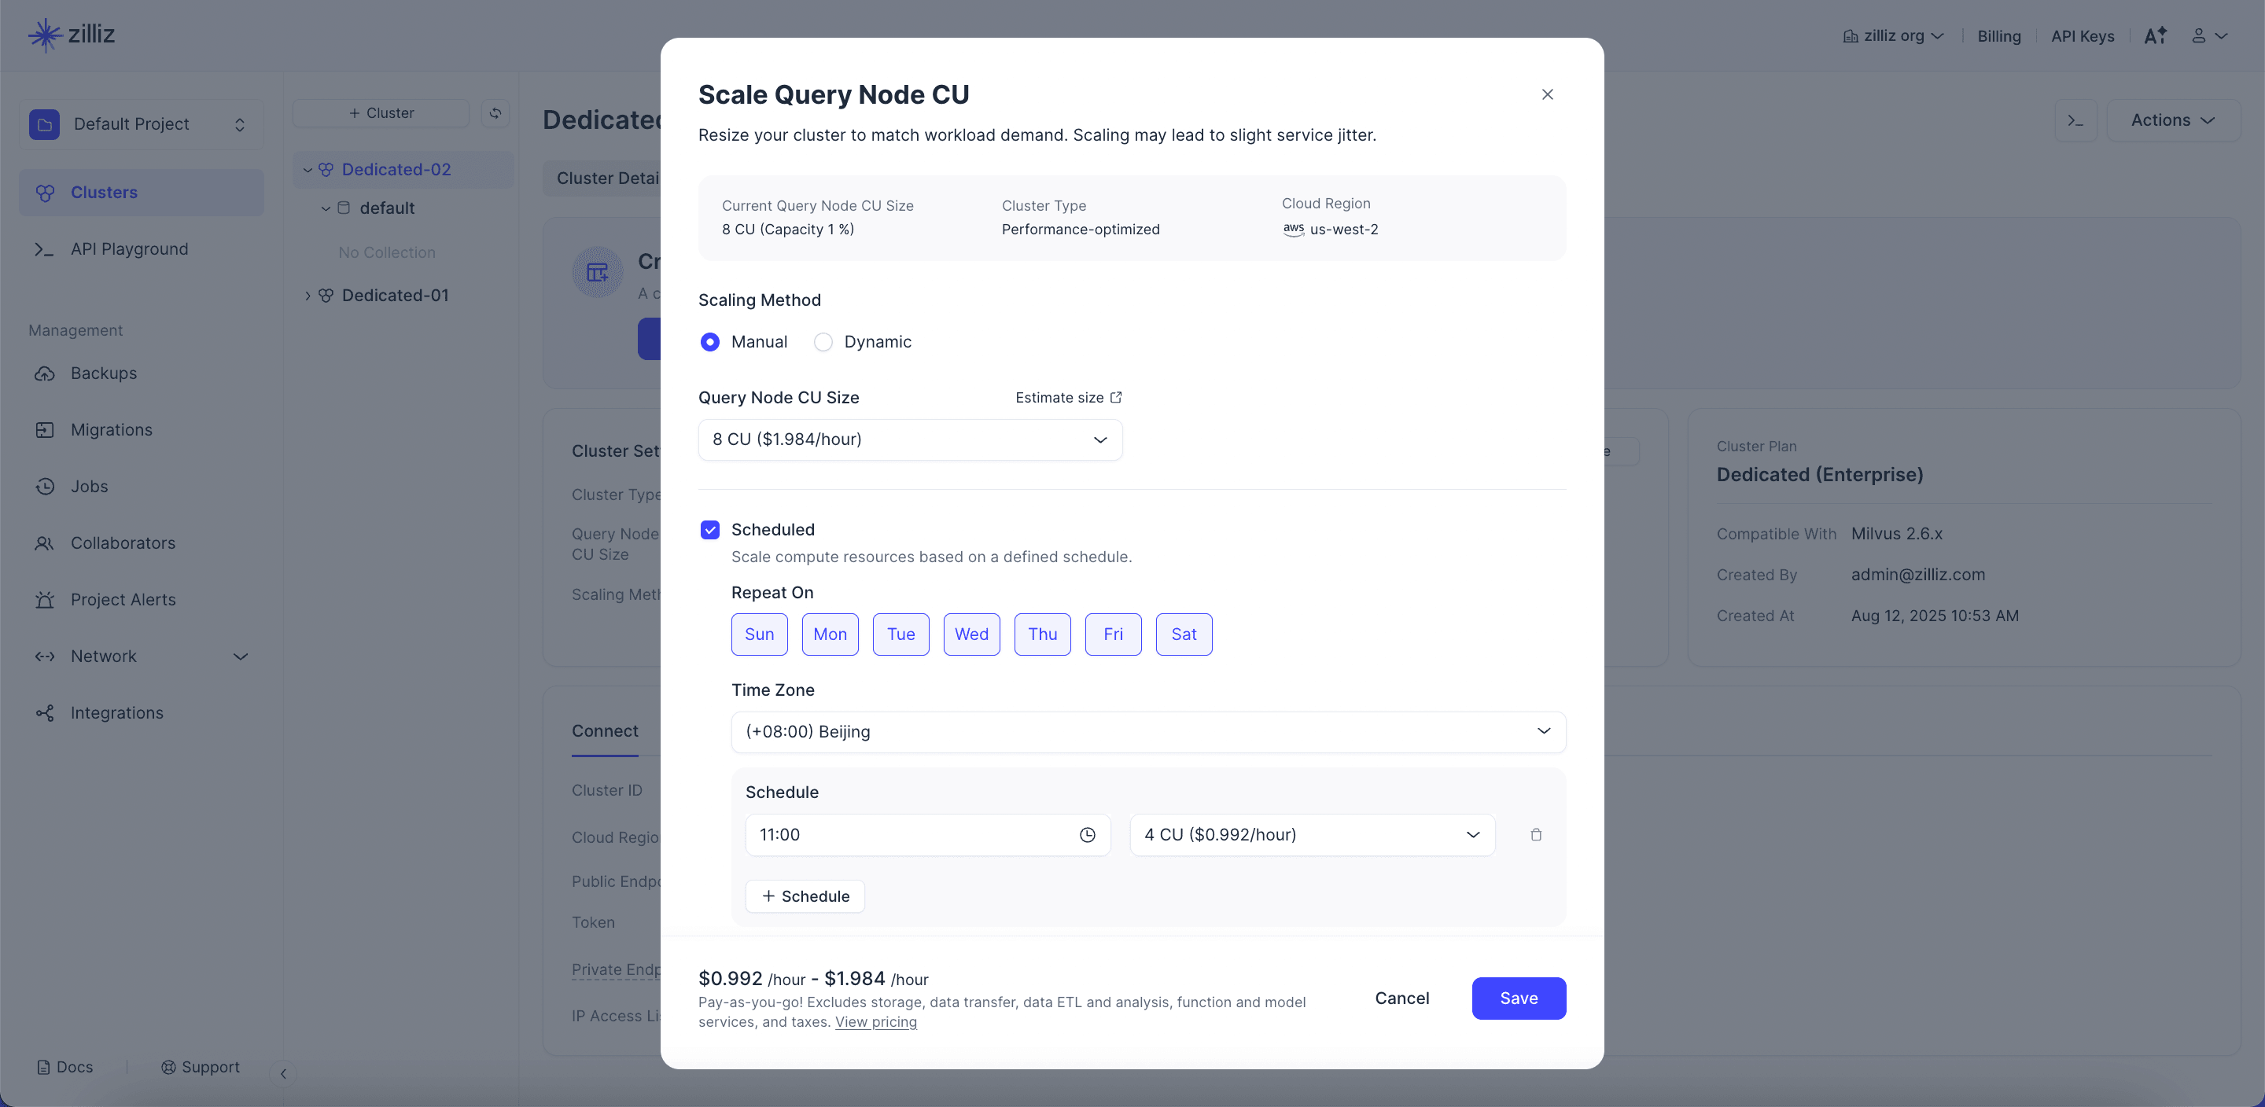The height and width of the screenshot is (1107, 2265).
Task: Toggle Sun repeat day
Action: pos(760,634)
